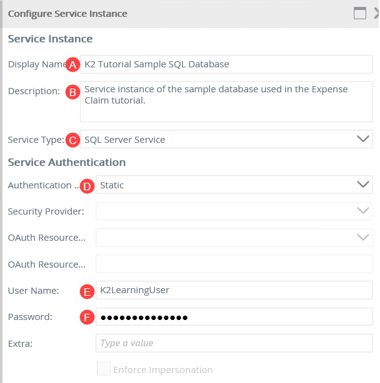
Task: Click the Password: label
Action: [x=30, y=317]
